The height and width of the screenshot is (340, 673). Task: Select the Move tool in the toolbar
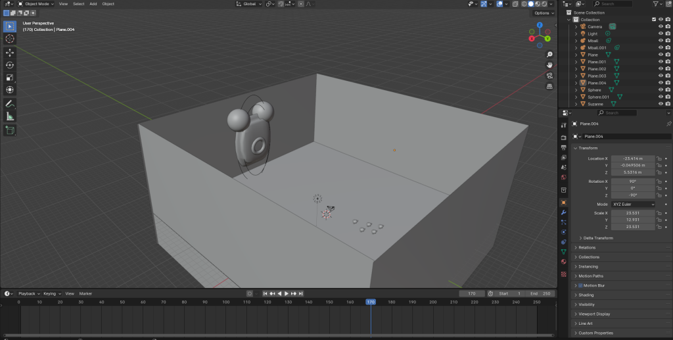[10, 52]
